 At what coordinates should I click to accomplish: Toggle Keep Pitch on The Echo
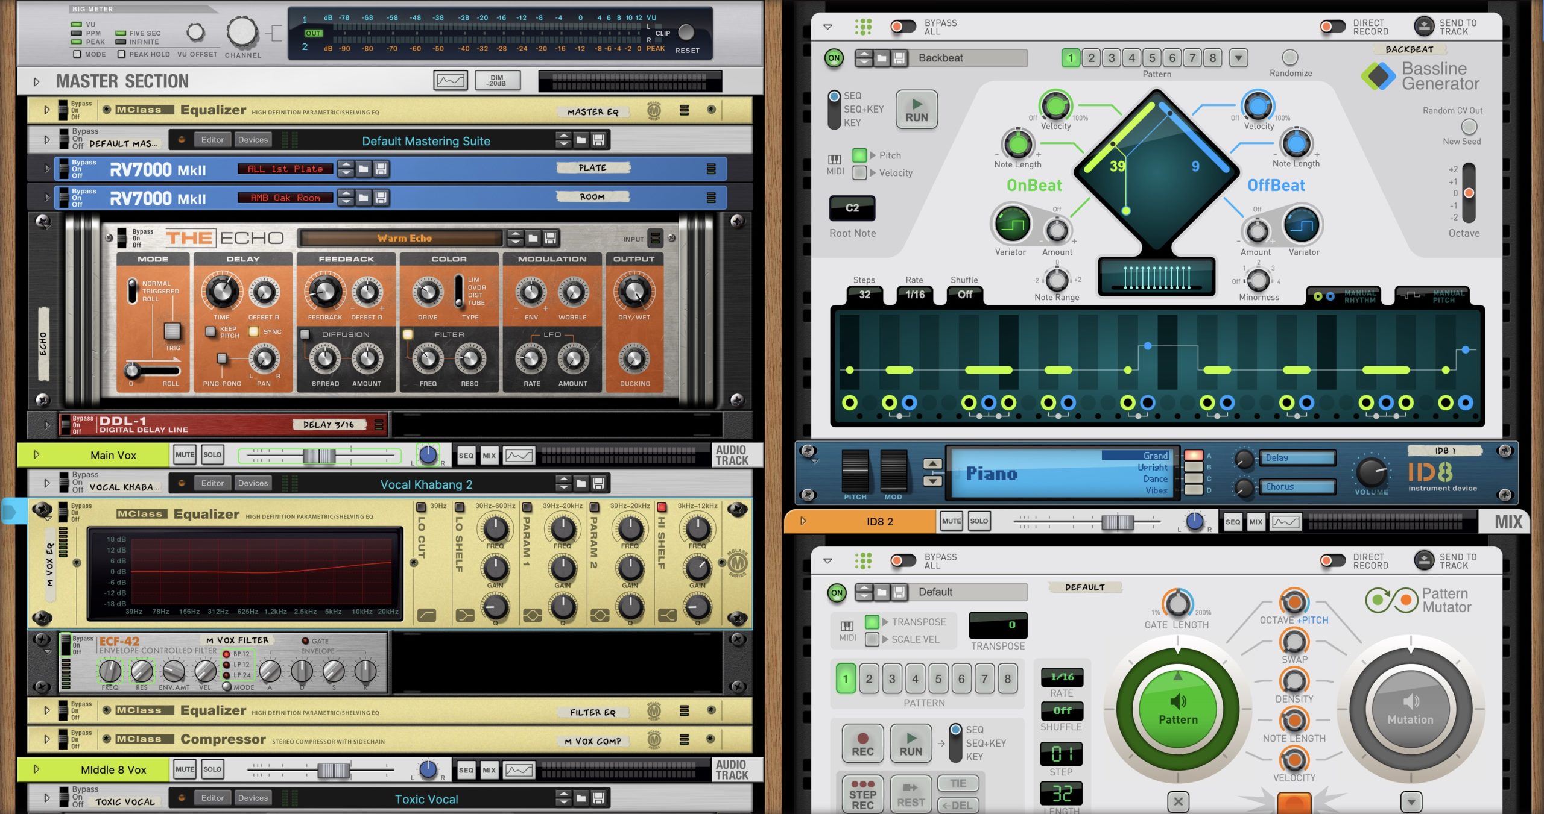[210, 331]
